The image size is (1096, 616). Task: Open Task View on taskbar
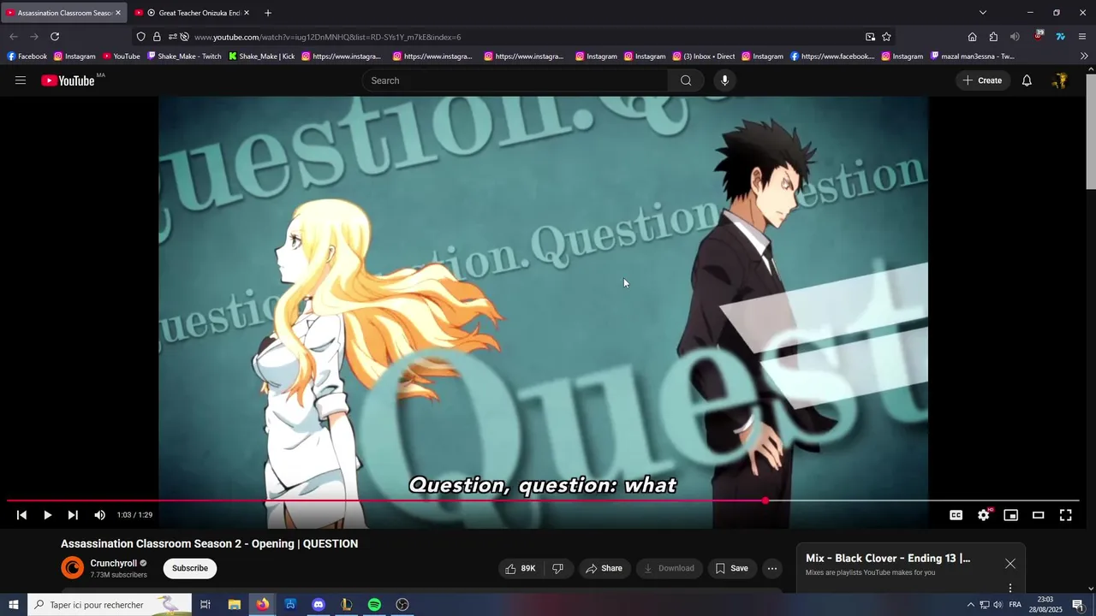[x=205, y=605]
